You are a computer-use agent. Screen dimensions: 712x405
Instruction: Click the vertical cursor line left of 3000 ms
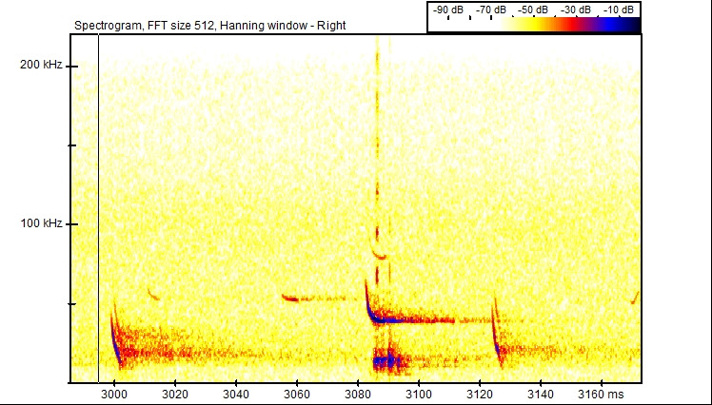99,209
